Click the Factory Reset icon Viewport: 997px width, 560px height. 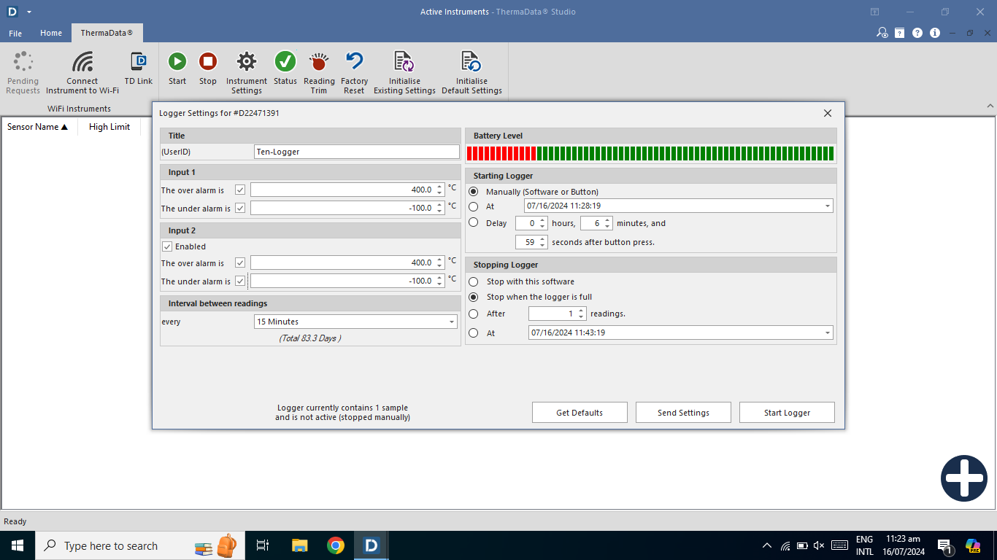354,62
